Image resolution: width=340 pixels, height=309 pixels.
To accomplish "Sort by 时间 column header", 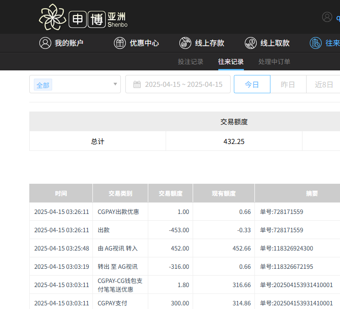I will pos(61,193).
